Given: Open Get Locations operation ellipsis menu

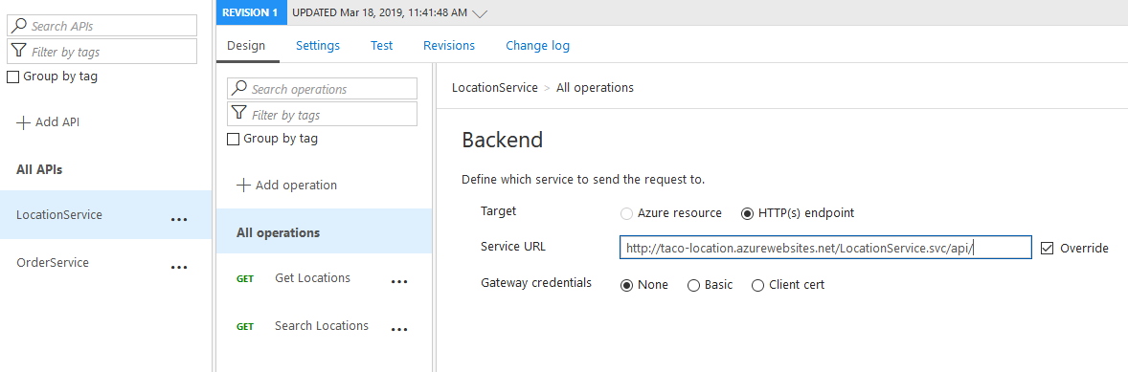Looking at the screenshot, I should (x=399, y=282).
